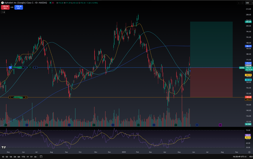Toggle the ADJ adjusted data button
253x159 pixels.
point(251,157)
